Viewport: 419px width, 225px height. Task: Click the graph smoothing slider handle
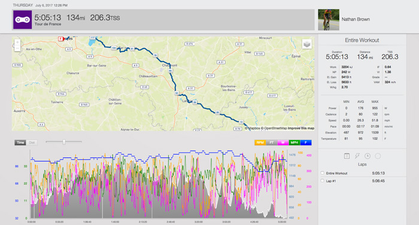pyautogui.click(x=64, y=142)
